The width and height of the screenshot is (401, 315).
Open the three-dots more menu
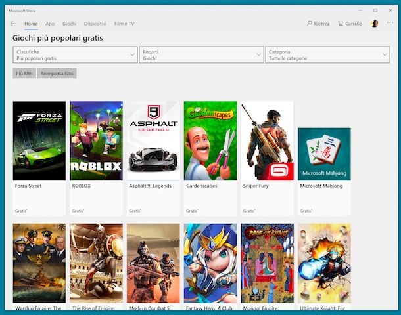[x=390, y=22]
